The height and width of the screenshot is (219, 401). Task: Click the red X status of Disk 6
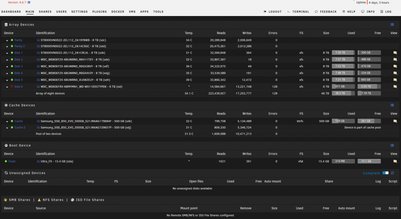coord(12,86)
